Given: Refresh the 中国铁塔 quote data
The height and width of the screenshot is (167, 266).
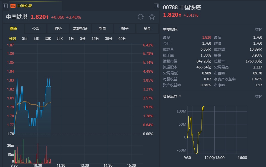Looking at the screenshot, I should pyautogui.click(x=141, y=17).
